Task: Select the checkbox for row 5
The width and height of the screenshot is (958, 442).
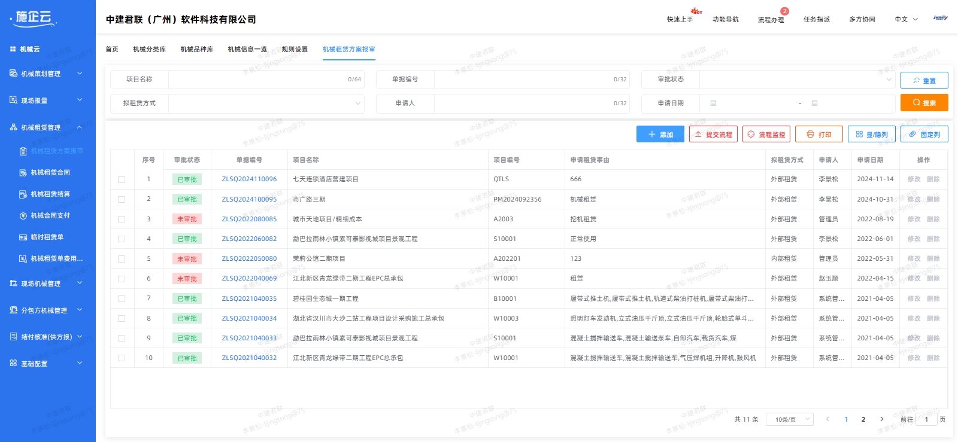Action: coord(122,259)
